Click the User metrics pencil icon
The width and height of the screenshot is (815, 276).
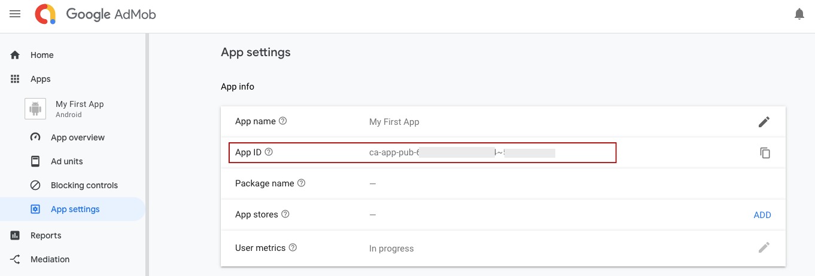click(764, 247)
